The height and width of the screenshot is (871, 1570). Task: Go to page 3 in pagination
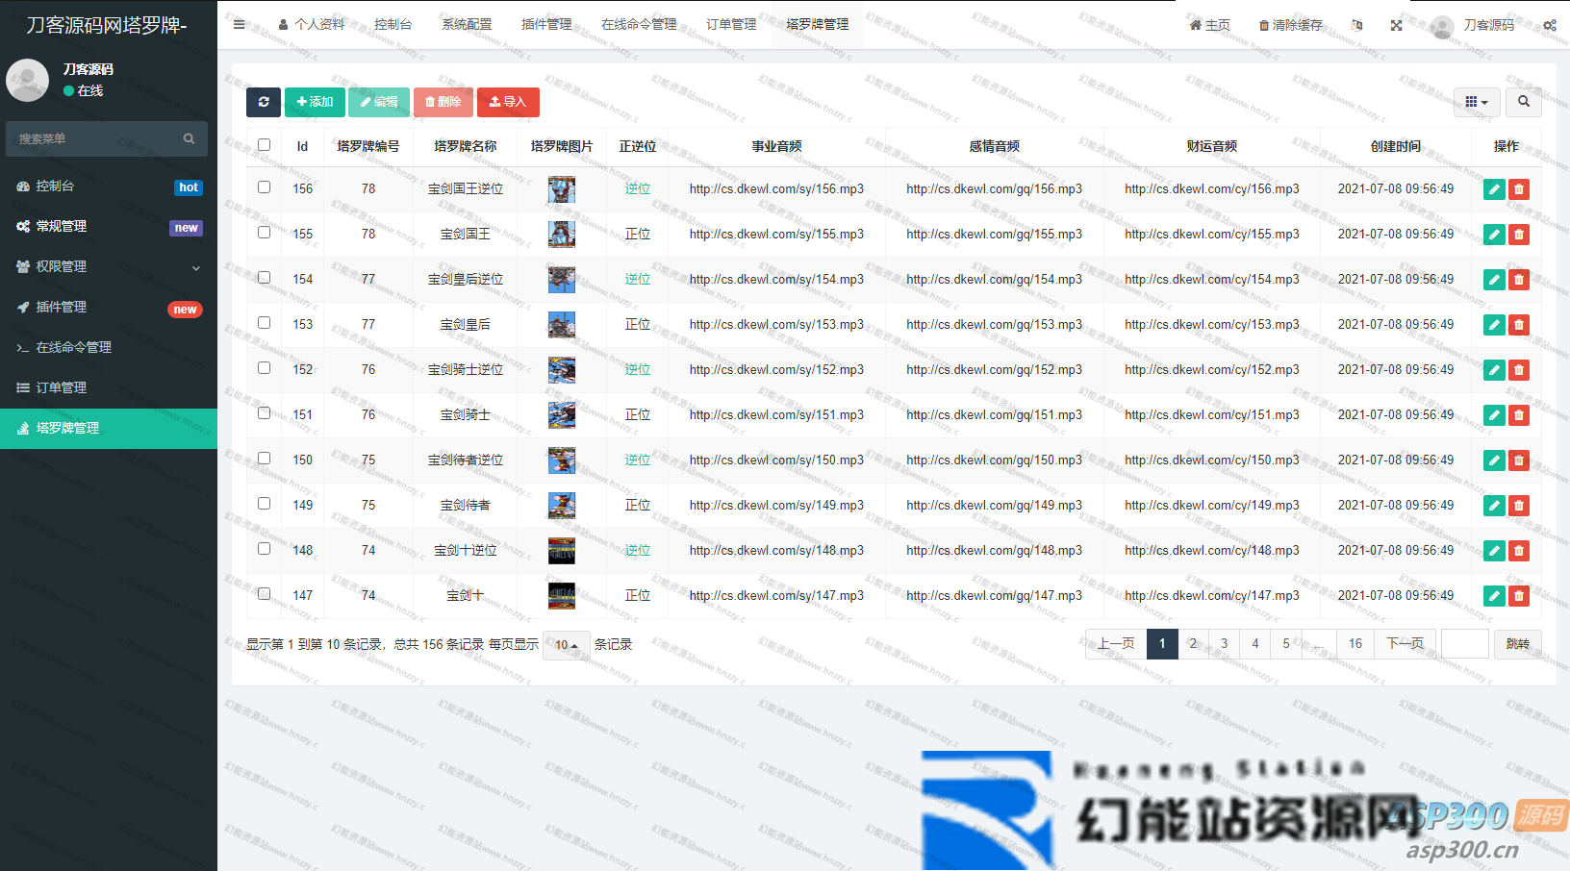pos(1224,644)
